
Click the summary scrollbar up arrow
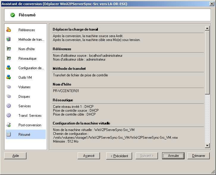207,28
